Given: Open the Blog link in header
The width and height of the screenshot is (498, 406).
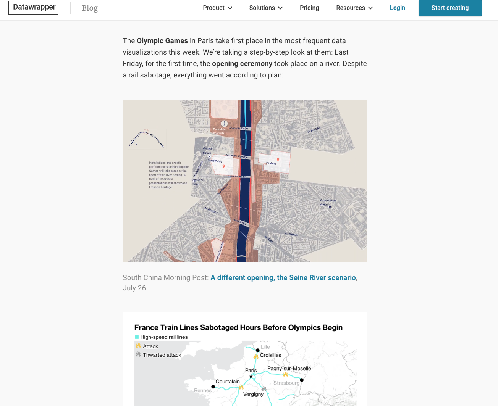Looking at the screenshot, I should coord(90,8).
